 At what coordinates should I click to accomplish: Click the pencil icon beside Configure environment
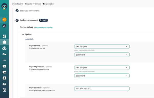[17, 20]
